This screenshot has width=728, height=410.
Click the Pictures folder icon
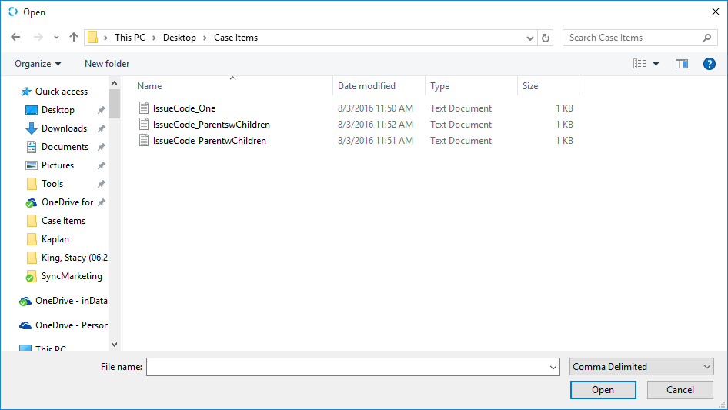(x=31, y=165)
